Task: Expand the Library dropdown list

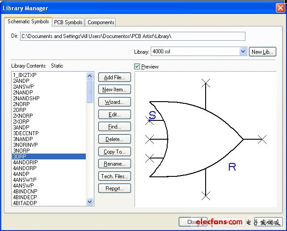Action: pyautogui.click(x=243, y=51)
